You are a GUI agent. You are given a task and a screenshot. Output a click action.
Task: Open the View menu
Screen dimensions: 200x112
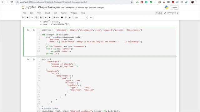pos(39,13)
